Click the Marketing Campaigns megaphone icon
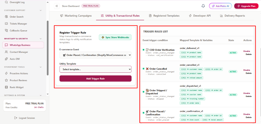Image resolution: width=261 pixels, height=124 pixels. pos(62,16)
